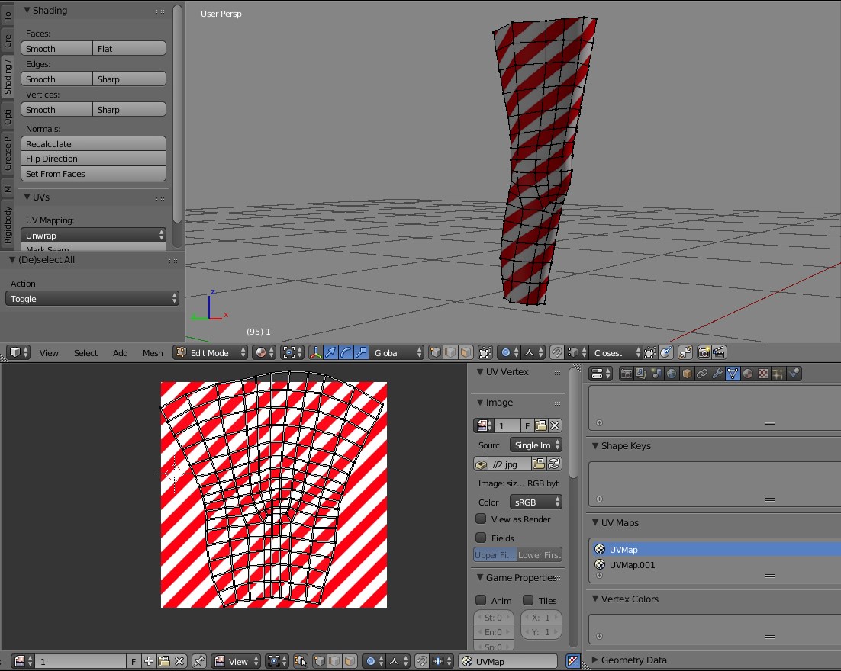Open the Edit Mode dropdown

pos(210,352)
